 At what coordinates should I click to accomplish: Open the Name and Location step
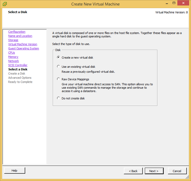[x=20, y=36]
